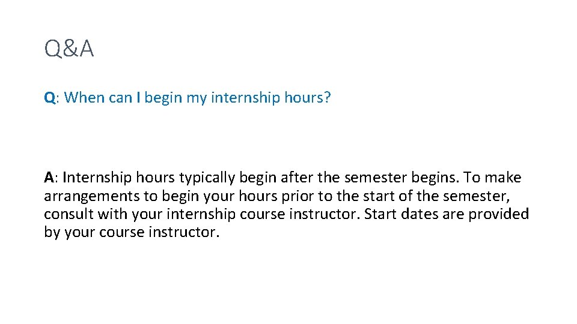Click the final word instructor on last line

(x=183, y=232)
